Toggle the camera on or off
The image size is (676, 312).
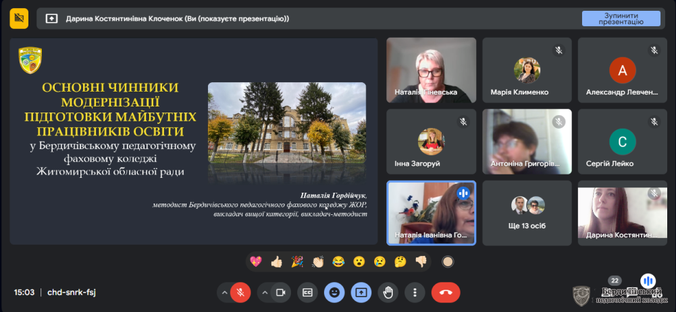pos(281,292)
